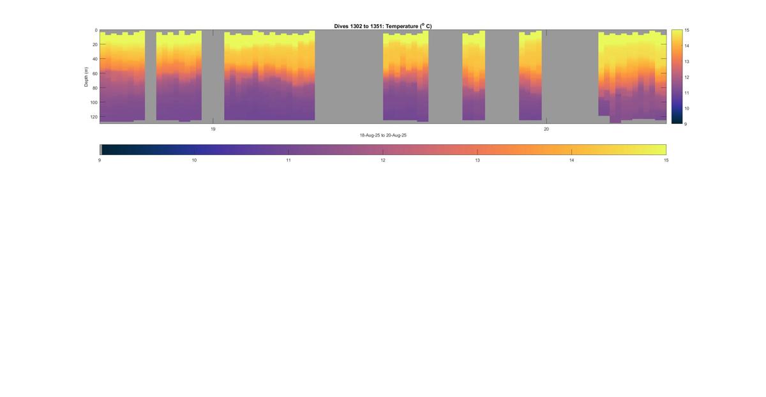Select the x-axis tick labeled 20
766x397 pixels.
click(x=546, y=129)
